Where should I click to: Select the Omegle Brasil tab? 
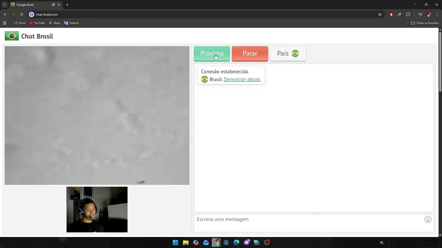pos(35,5)
